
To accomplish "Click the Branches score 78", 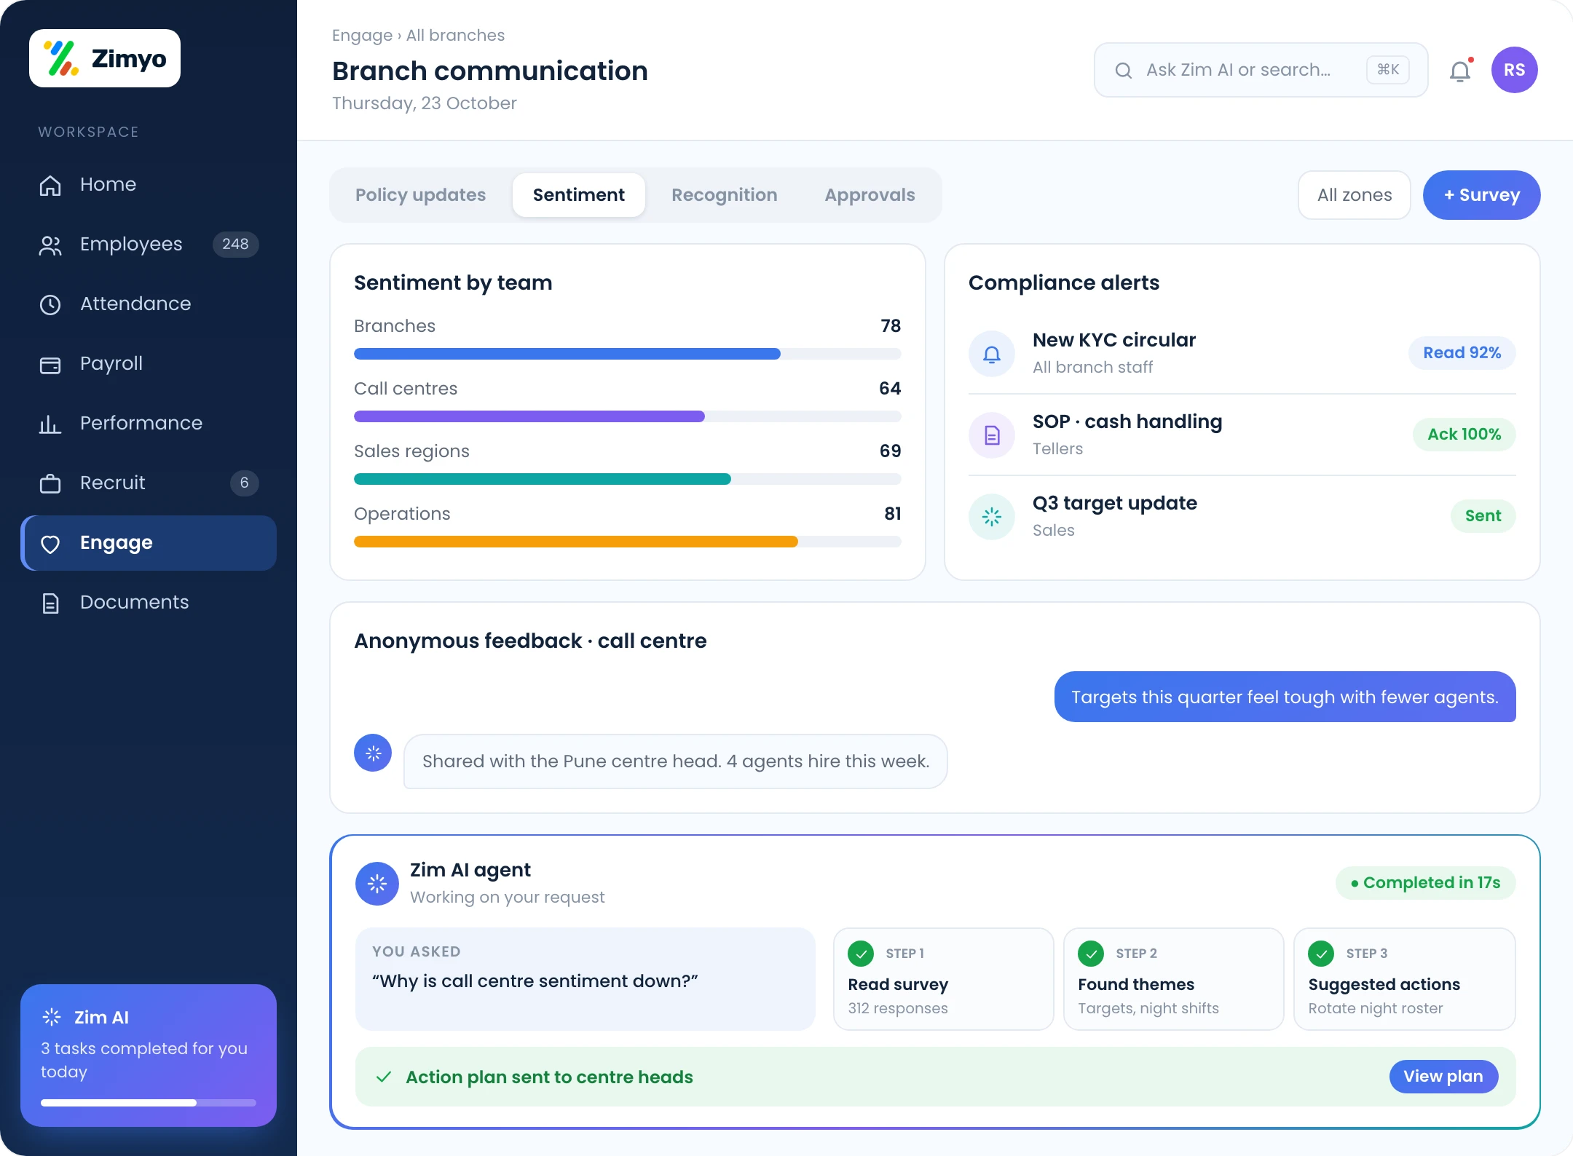I will 891,325.
